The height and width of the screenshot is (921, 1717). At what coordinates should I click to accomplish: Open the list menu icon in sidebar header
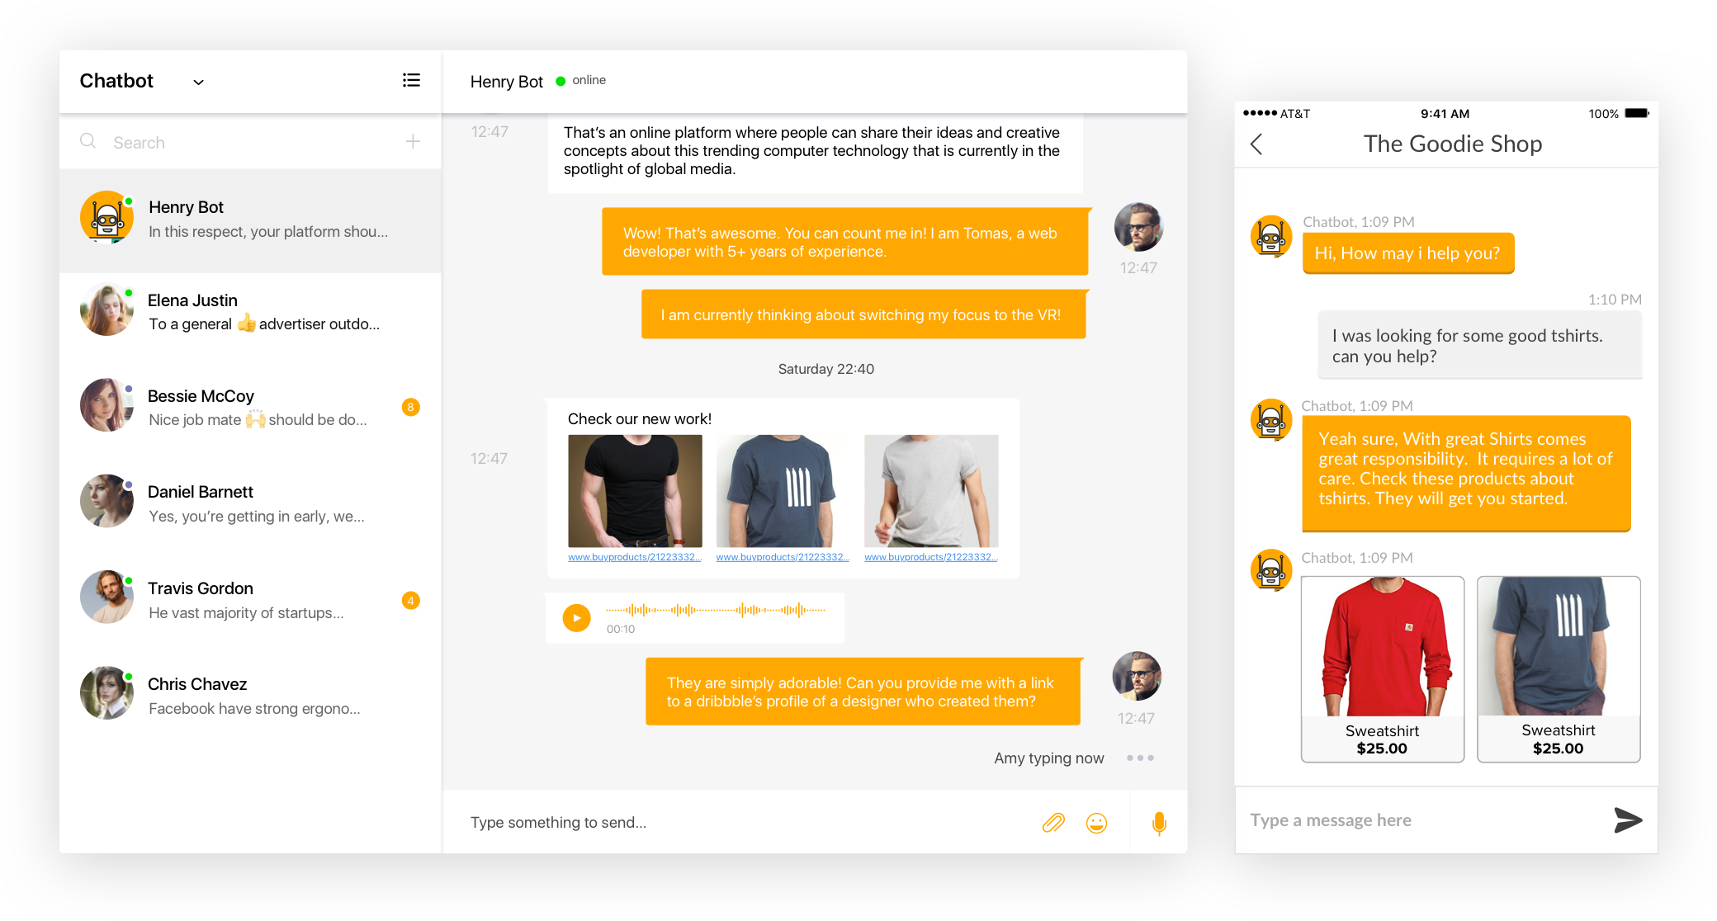click(411, 80)
